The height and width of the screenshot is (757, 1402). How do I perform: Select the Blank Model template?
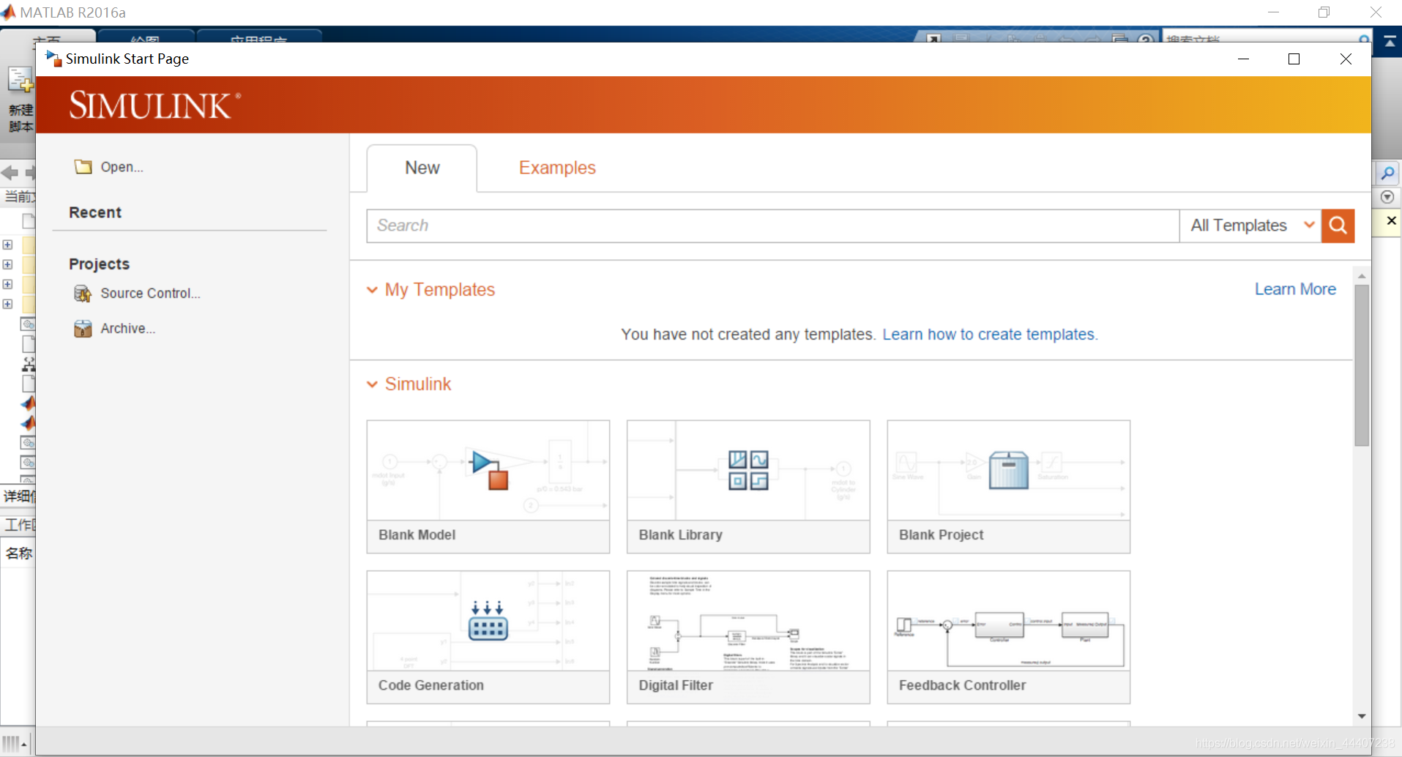pos(488,487)
